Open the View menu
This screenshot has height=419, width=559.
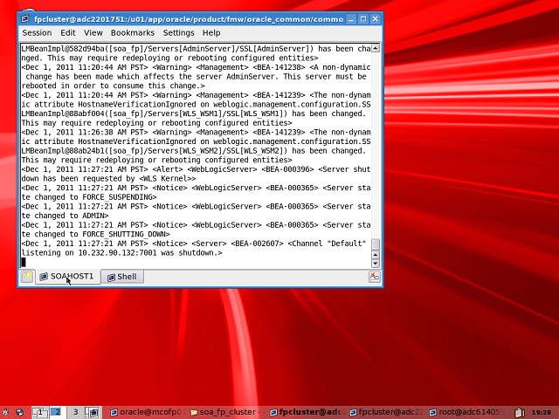coord(93,32)
